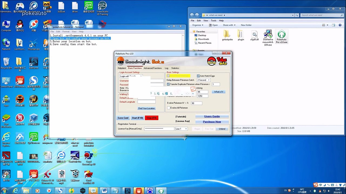Open the Explorer address bar history dropdown
346x194 pixels.
coord(292,15)
